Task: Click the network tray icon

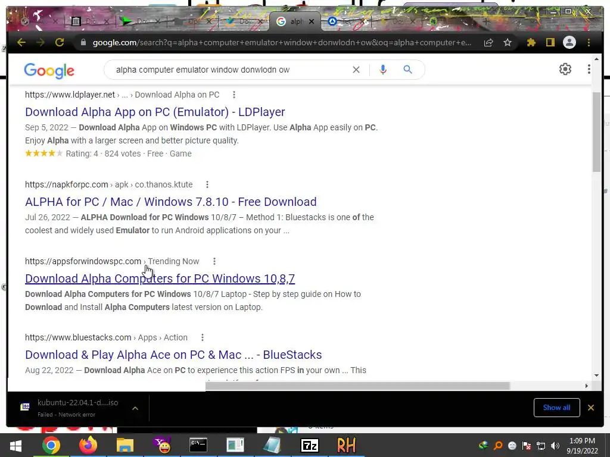Action: click(541, 446)
